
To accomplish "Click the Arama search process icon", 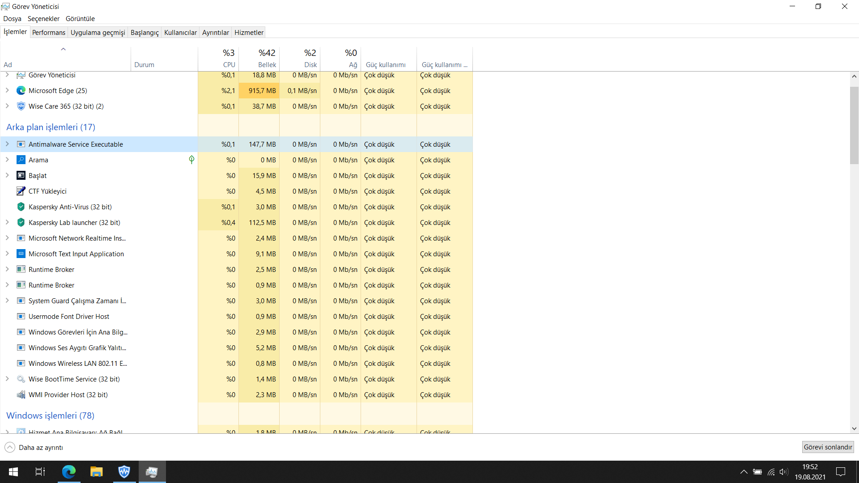I will pos(21,160).
